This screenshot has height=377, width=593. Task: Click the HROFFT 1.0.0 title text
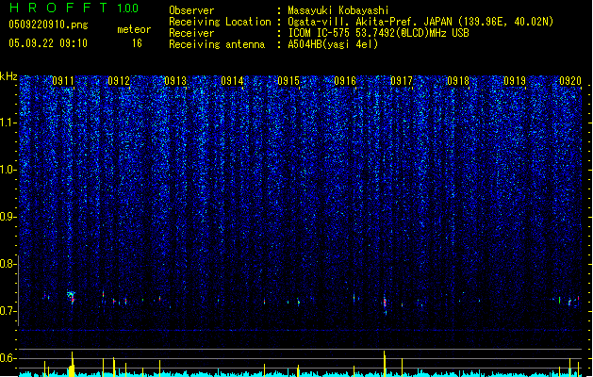click(74, 8)
